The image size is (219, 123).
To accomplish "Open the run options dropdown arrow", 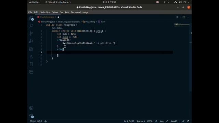I will tap(180, 17).
